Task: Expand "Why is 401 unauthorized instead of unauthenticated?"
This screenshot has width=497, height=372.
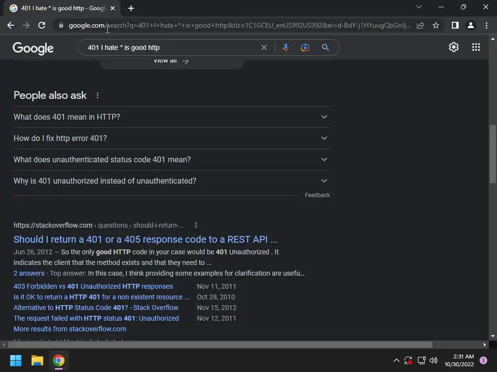Action: click(x=171, y=181)
